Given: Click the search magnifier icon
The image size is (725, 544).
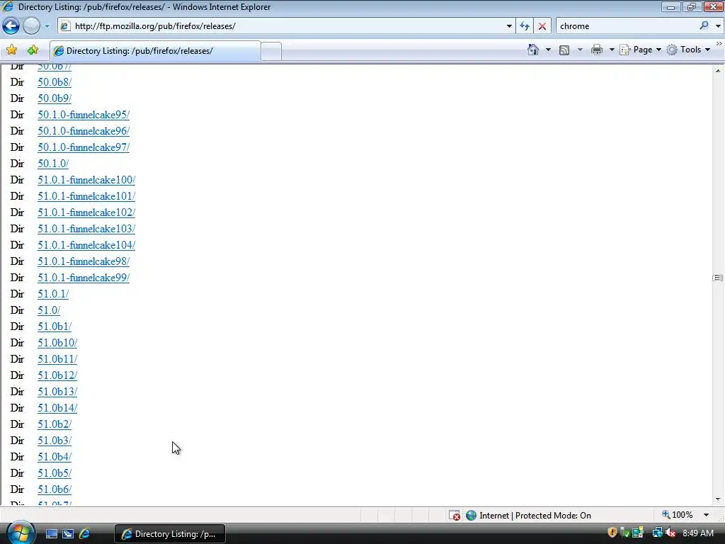Looking at the screenshot, I should point(704,25).
